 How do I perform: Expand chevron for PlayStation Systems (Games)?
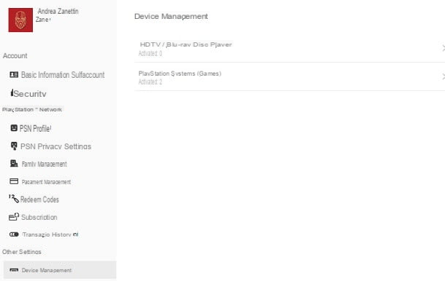coord(443,76)
